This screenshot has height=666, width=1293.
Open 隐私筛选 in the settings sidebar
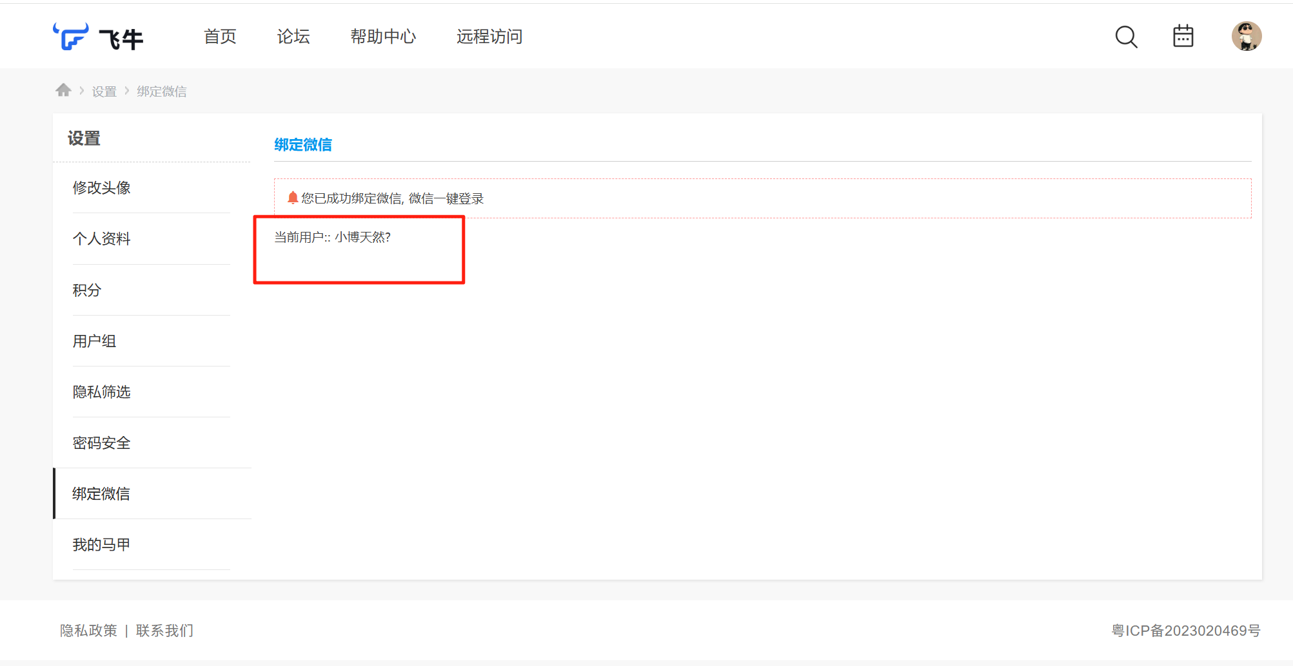pyautogui.click(x=152, y=392)
